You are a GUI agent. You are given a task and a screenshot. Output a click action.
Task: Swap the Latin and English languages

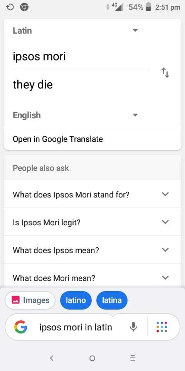point(165,73)
